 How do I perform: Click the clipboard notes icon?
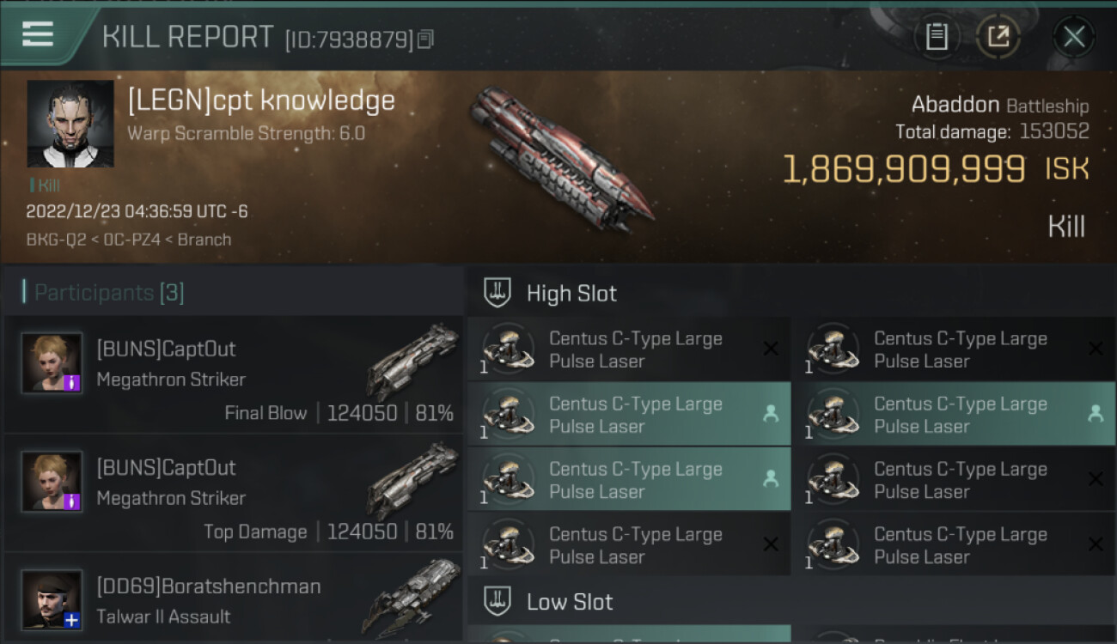[937, 36]
